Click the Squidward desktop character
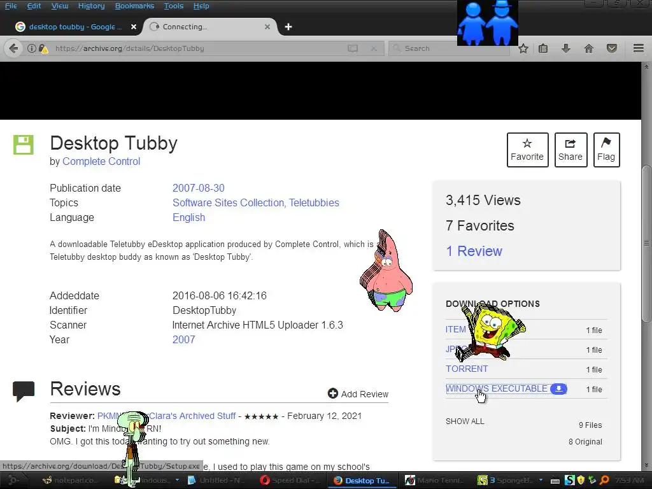Viewport: 652px width, 489px height. (x=134, y=449)
